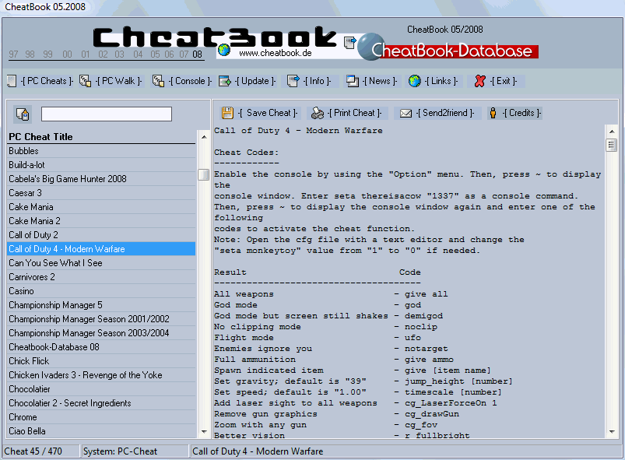This screenshot has height=460, width=625.
Task: Click the cheat text scroll-down arrow
Action: point(612,432)
